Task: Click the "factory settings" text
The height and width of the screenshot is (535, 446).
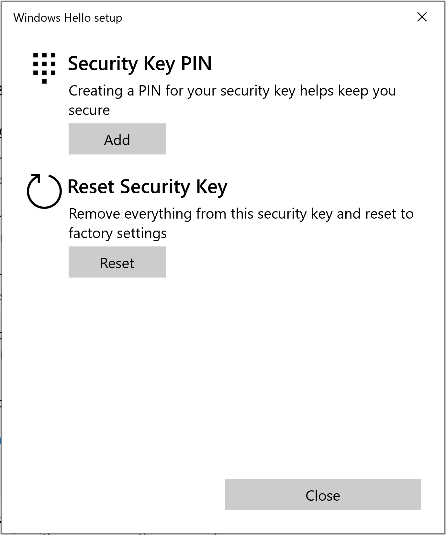Action: pos(117,233)
